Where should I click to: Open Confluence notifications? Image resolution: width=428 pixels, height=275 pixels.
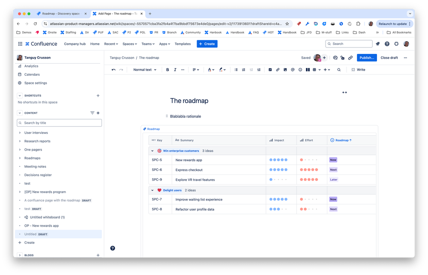pos(378,44)
